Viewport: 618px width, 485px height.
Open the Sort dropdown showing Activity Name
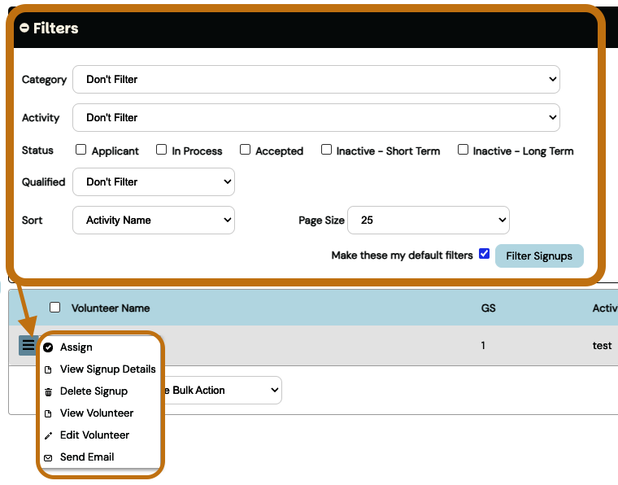pyautogui.click(x=153, y=220)
